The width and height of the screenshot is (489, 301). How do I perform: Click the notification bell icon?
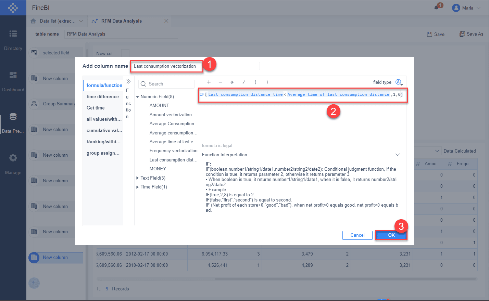pos(436,8)
